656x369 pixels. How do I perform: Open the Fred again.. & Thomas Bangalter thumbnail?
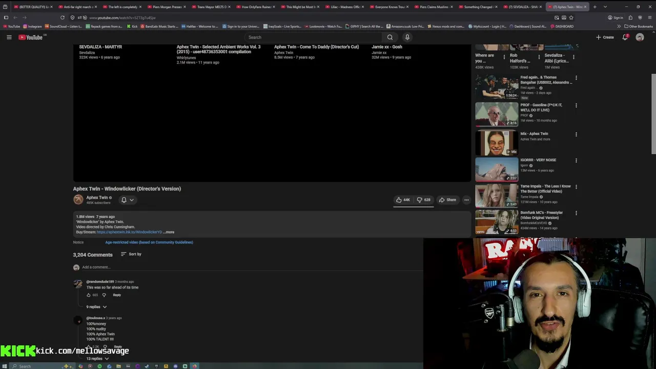click(497, 87)
